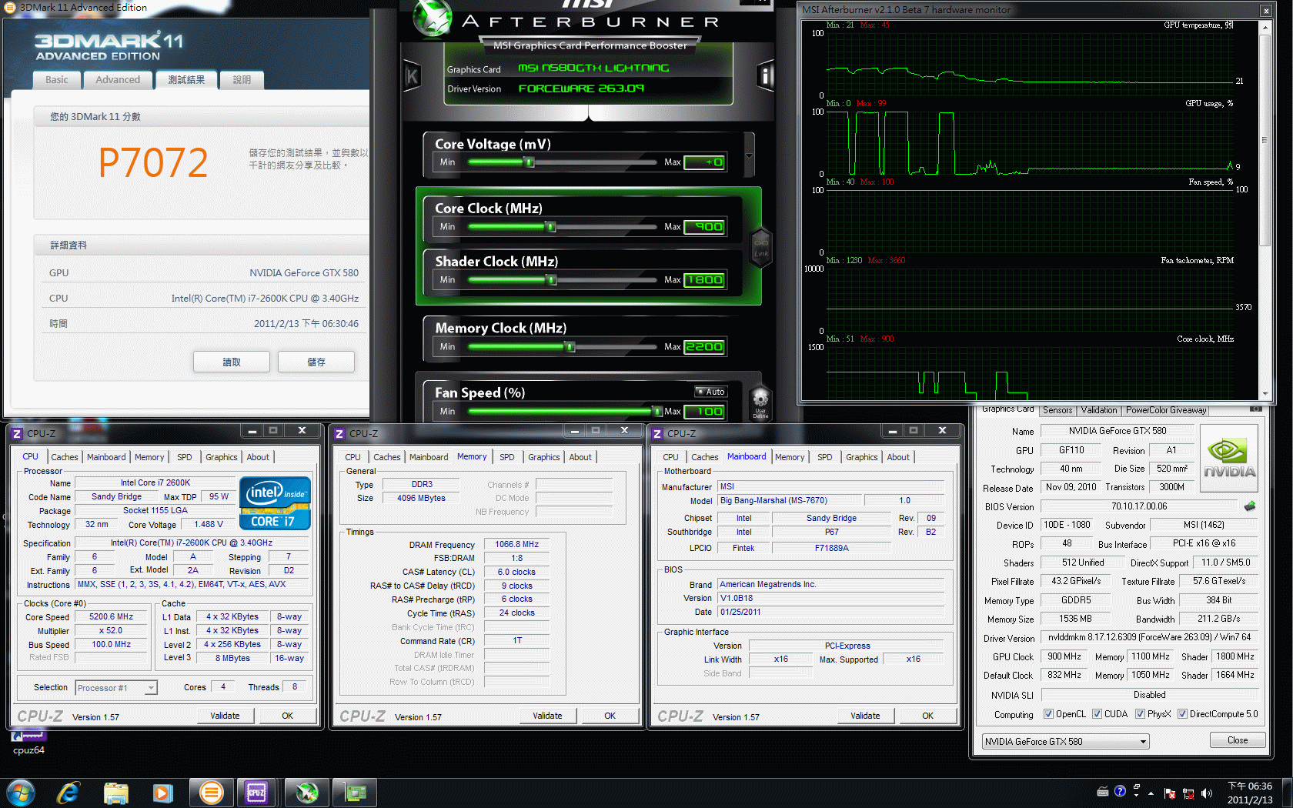Click the Action Center flag tray icon
This screenshot has height=808, width=1293.
point(1169,793)
